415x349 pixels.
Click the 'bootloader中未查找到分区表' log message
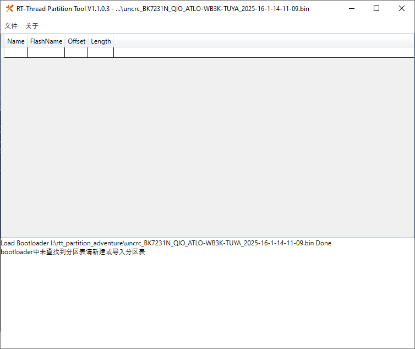(x=73, y=251)
